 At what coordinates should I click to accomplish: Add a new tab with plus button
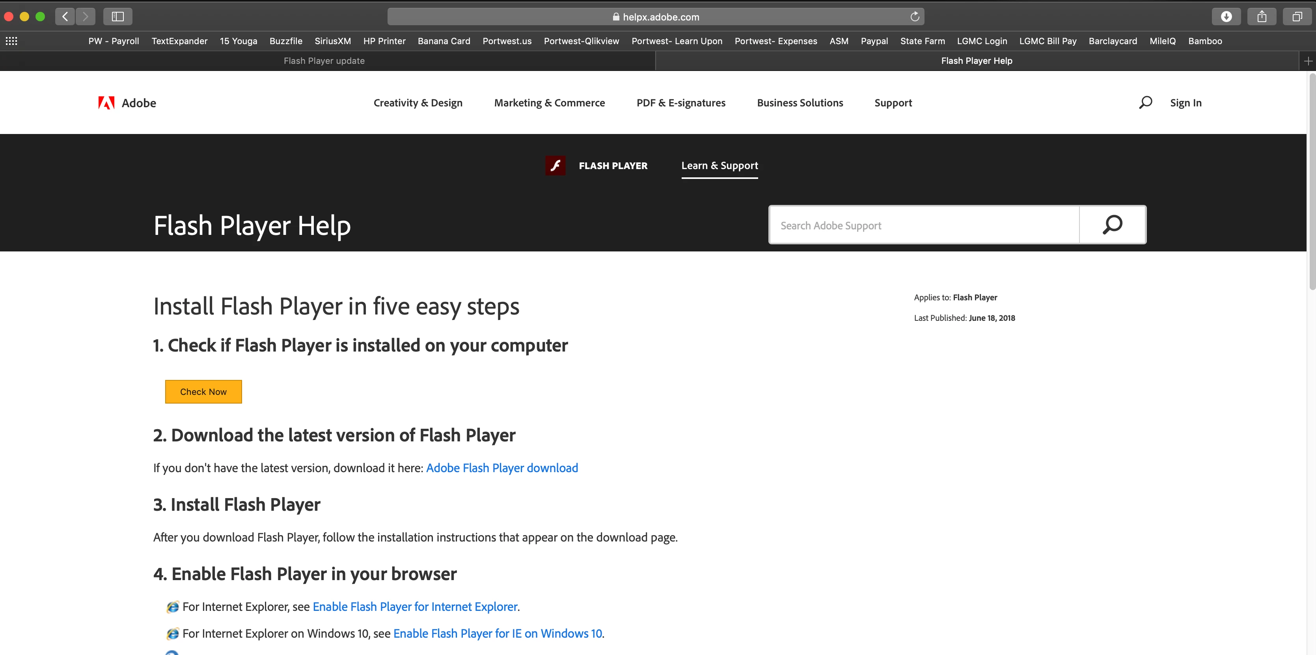coord(1308,61)
